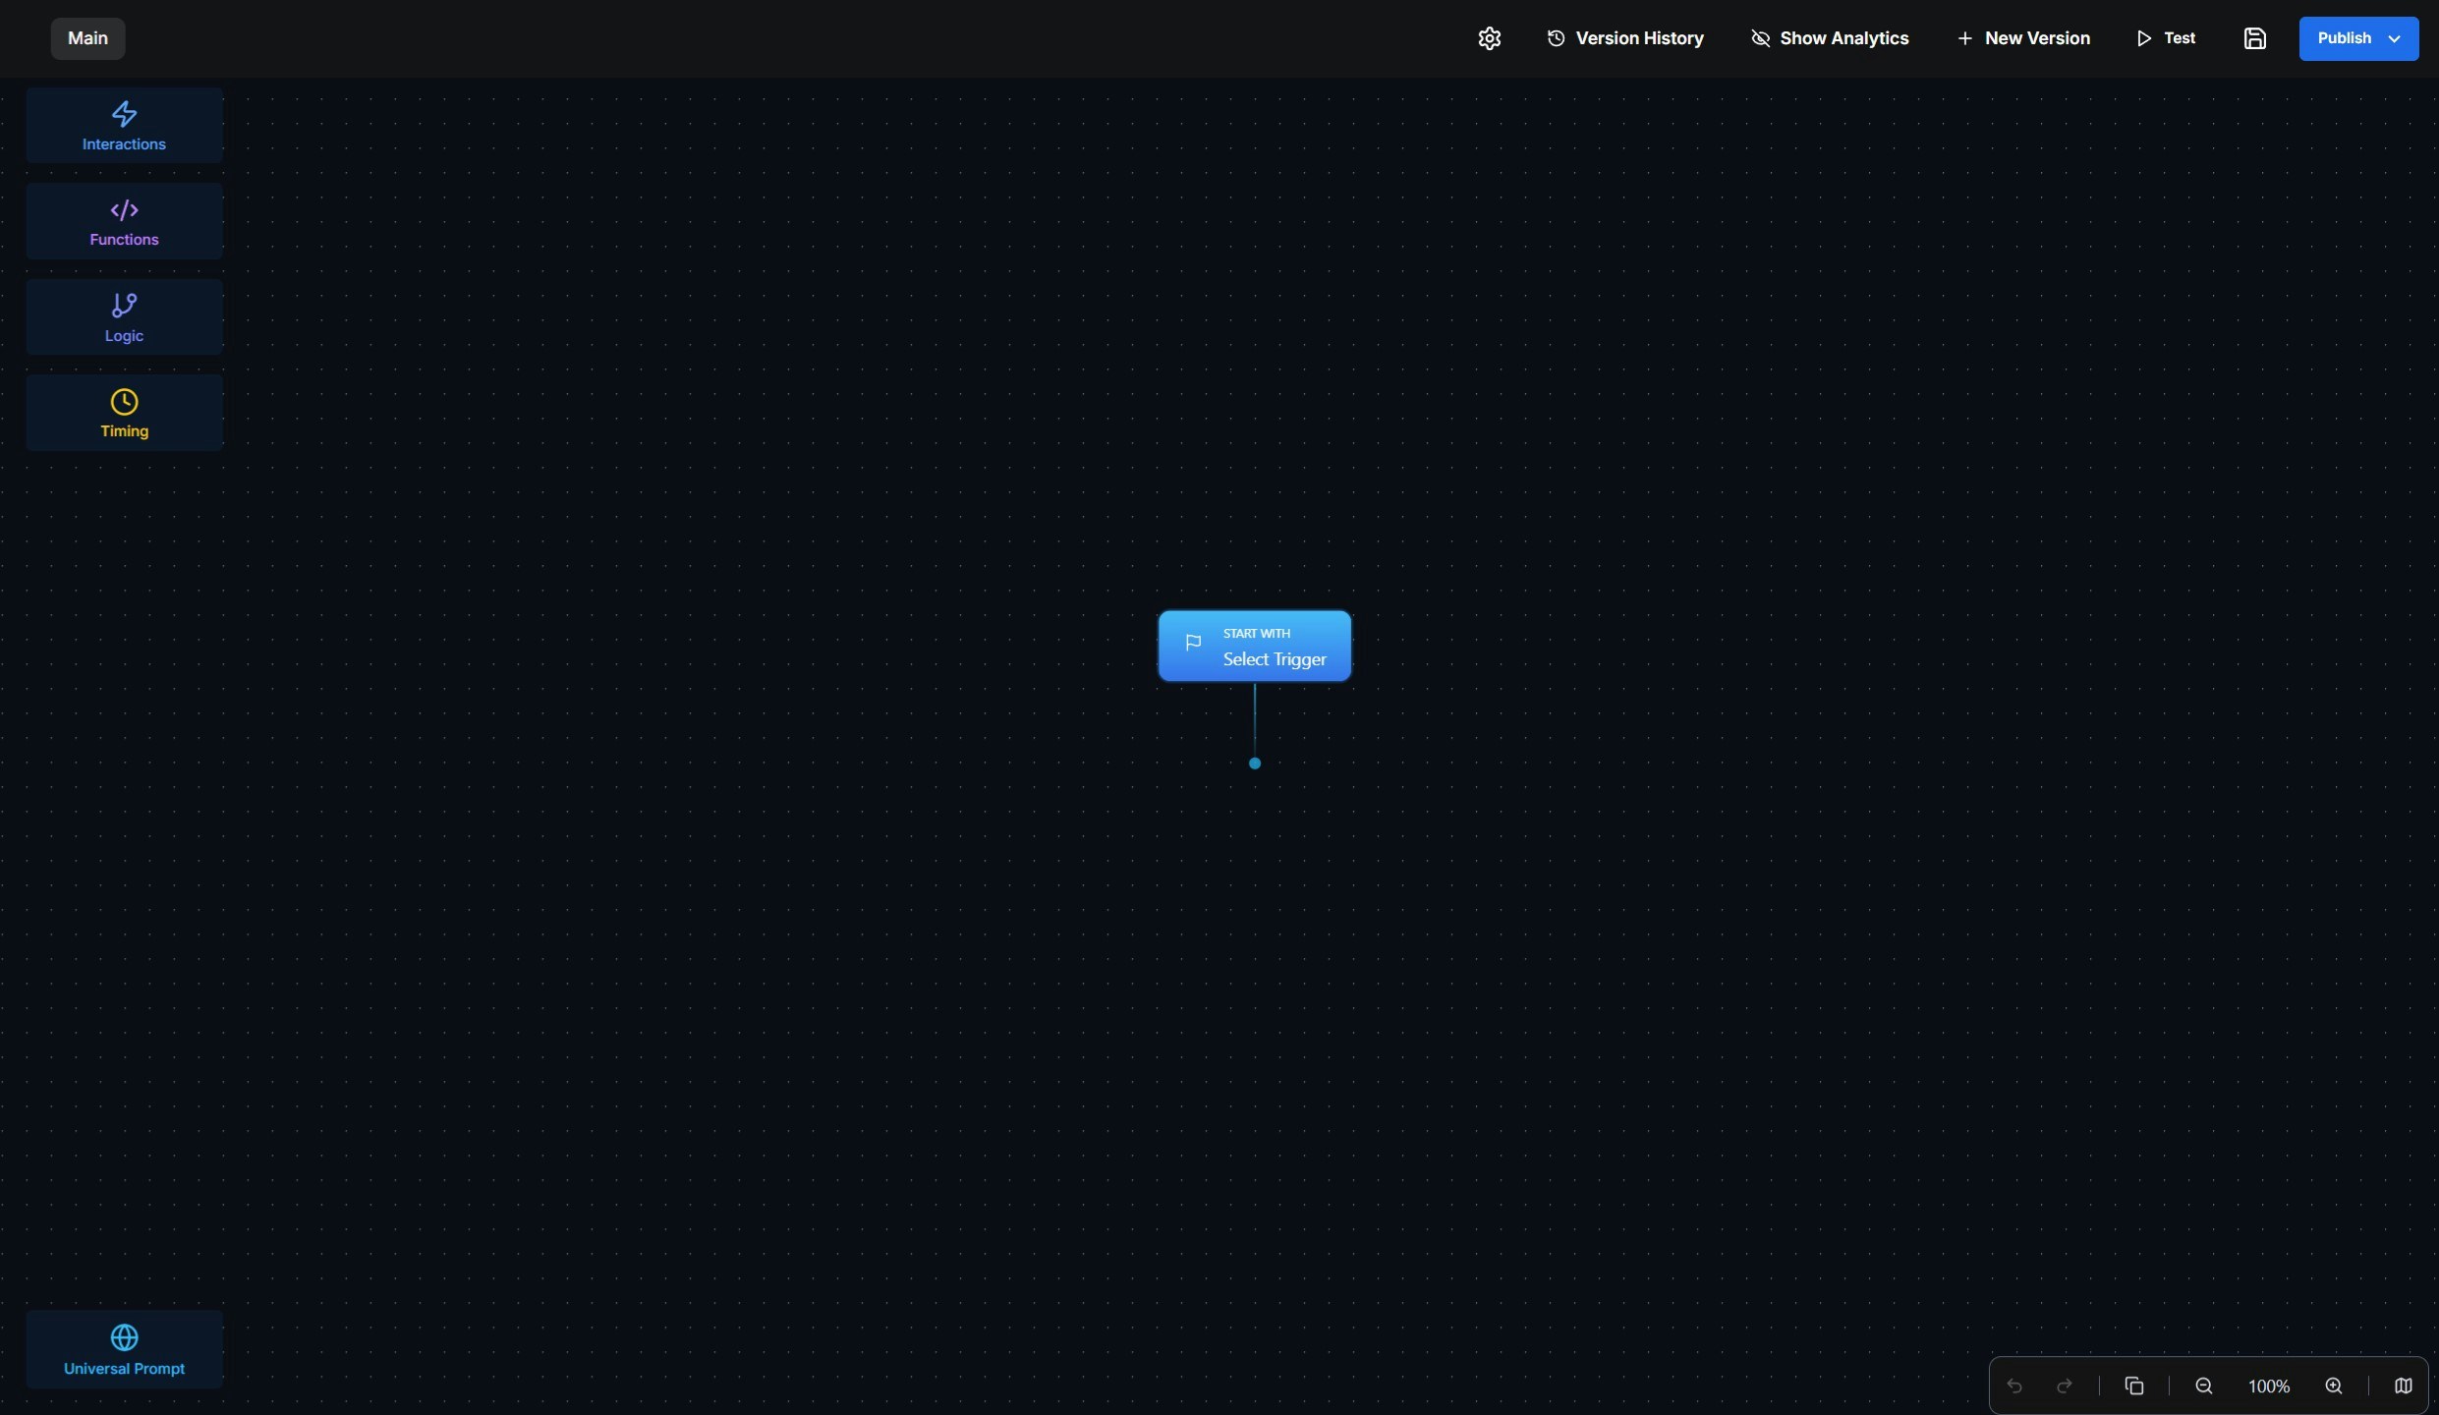Open the Timing panel
The image size is (2439, 1415).
124,411
